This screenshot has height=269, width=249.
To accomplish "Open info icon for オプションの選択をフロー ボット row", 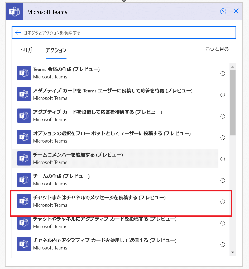I will pyautogui.click(x=223, y=138).
